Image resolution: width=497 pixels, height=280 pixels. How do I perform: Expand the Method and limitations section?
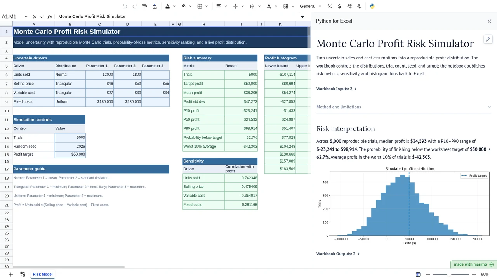coord(404,107)
